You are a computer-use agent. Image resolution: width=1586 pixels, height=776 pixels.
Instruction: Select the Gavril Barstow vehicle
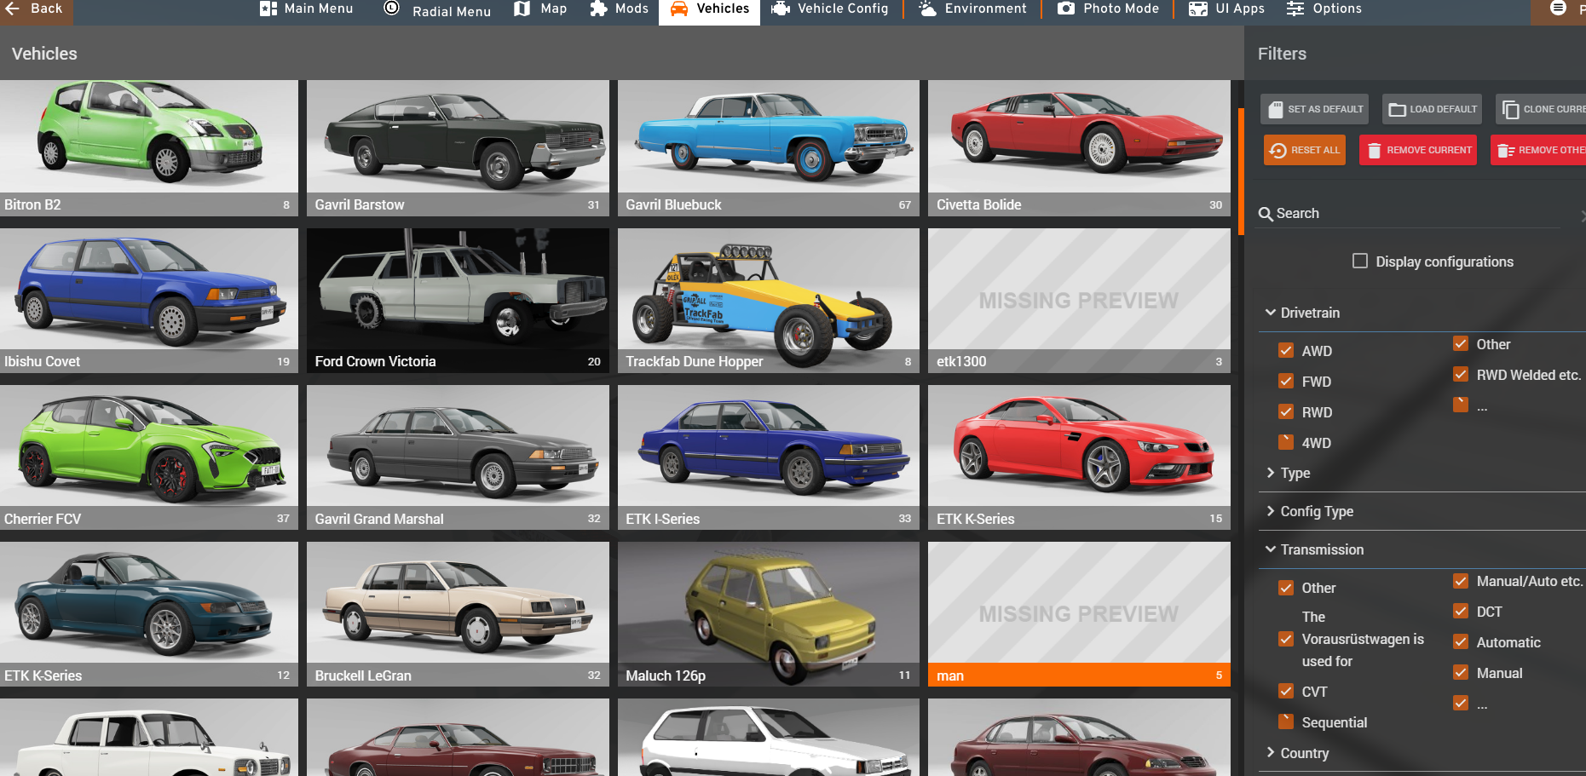[458, 147]
